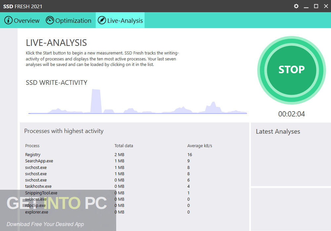Screen dimensions: 331x231
Task: Select the Live-Analysis tab
Action: (120, 20)
